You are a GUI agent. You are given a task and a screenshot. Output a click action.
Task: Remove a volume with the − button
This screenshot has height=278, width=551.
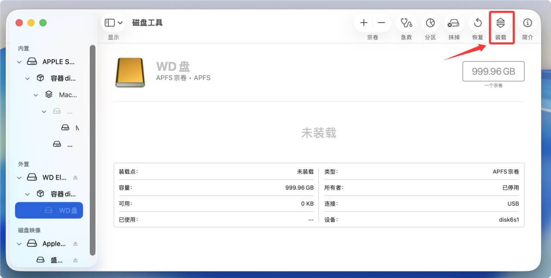click(381, 23)
